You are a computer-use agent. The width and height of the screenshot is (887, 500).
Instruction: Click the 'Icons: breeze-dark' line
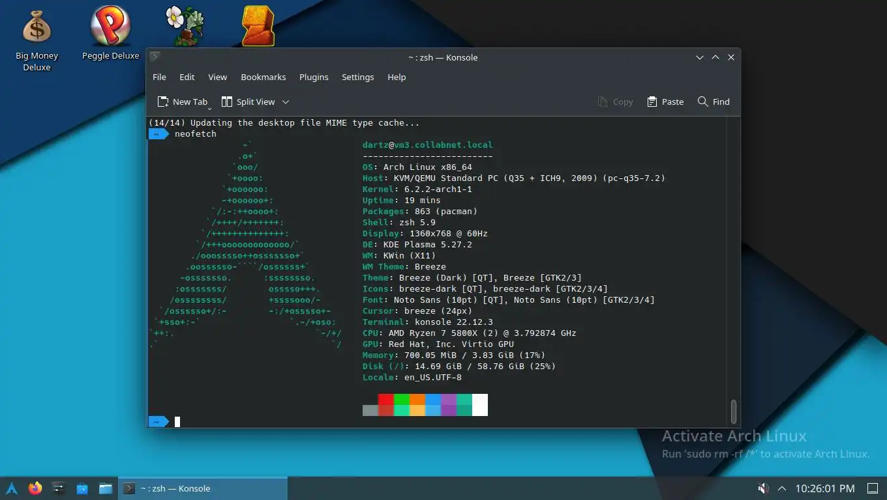point(485,288)
